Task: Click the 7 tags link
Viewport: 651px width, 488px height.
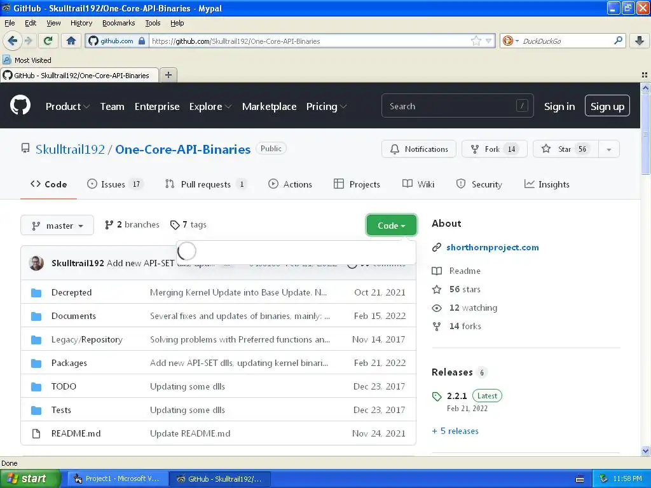Action: point(188,224)
